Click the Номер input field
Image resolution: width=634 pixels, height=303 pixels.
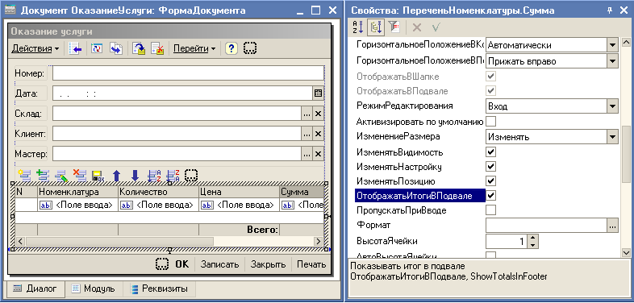tap(188, 73)
